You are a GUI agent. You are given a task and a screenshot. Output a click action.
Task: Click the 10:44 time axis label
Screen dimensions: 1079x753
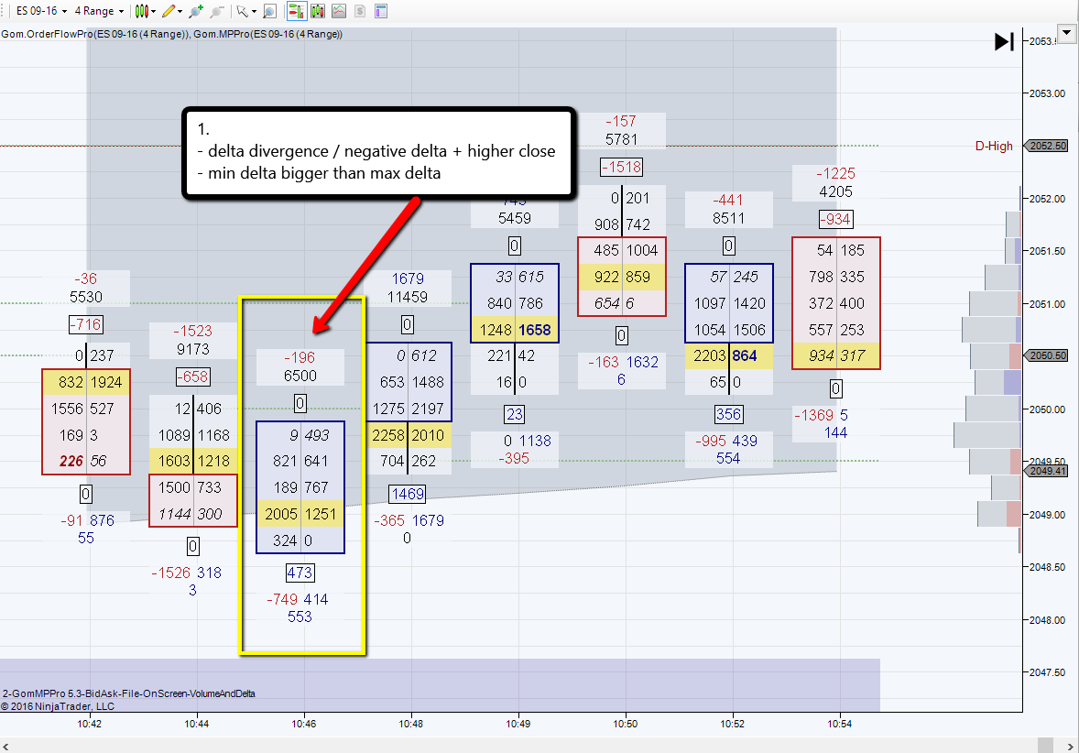pos(196,724)
